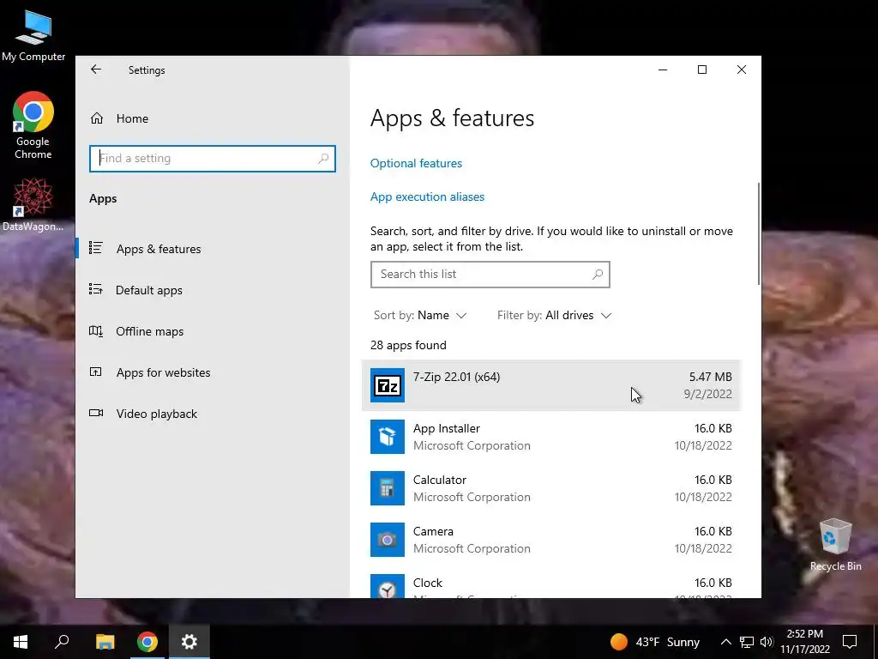Open the Sort by: Name dropdown
The width and height of the screenshot is (878, 659).
[x=420, y=315]
